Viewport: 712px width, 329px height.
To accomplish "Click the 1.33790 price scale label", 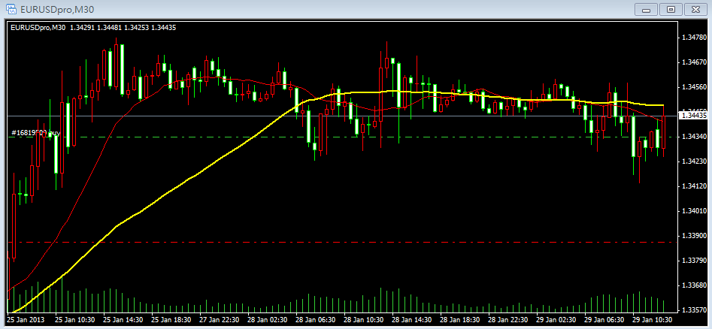I will [693, 261].
